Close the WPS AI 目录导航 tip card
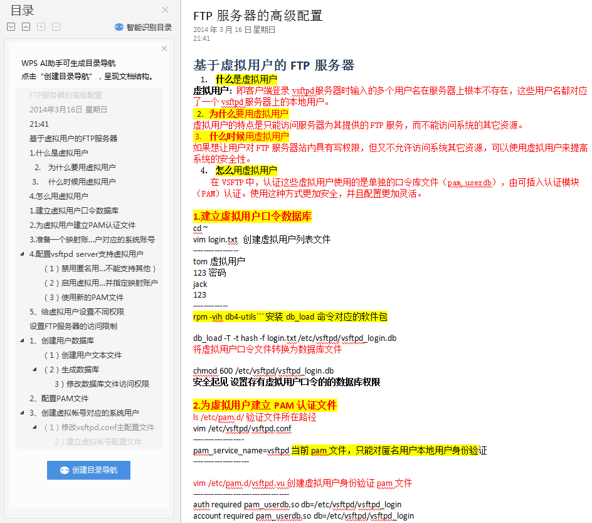This screenshot has width=592, height=523. click(164, 48)
